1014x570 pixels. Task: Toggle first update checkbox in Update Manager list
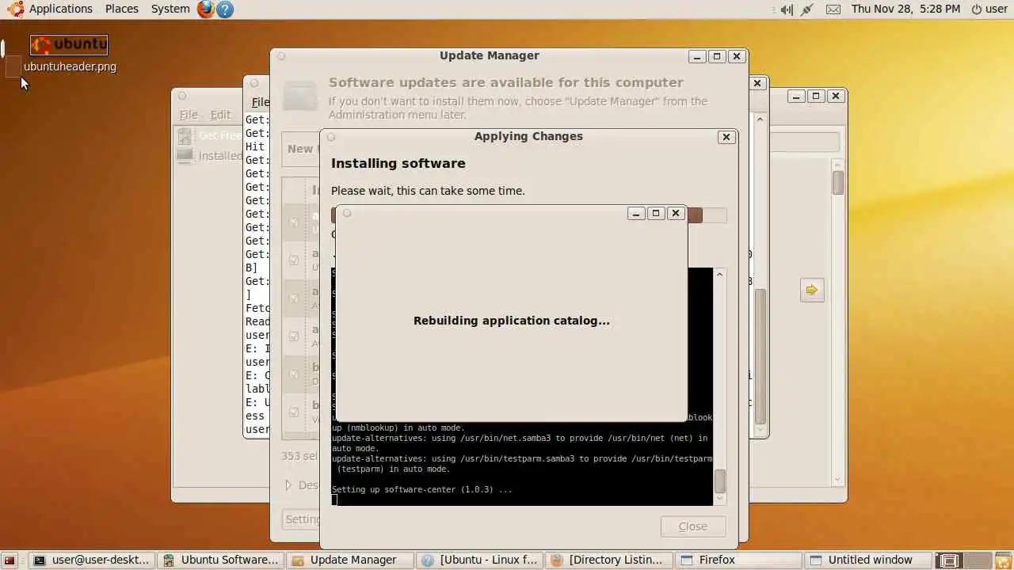tap(294, 222)
